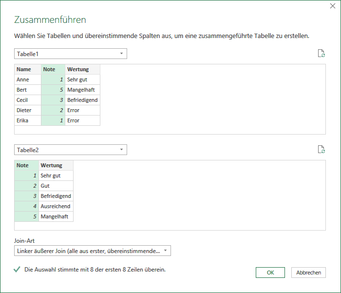Select Note column header in first table
The height and width of the screenshot is (293, 341).
pyautogui.click(x=53, y=69)
